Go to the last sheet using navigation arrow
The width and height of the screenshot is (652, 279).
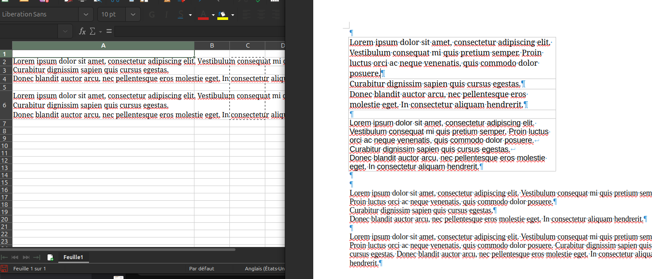pos(37,257)
